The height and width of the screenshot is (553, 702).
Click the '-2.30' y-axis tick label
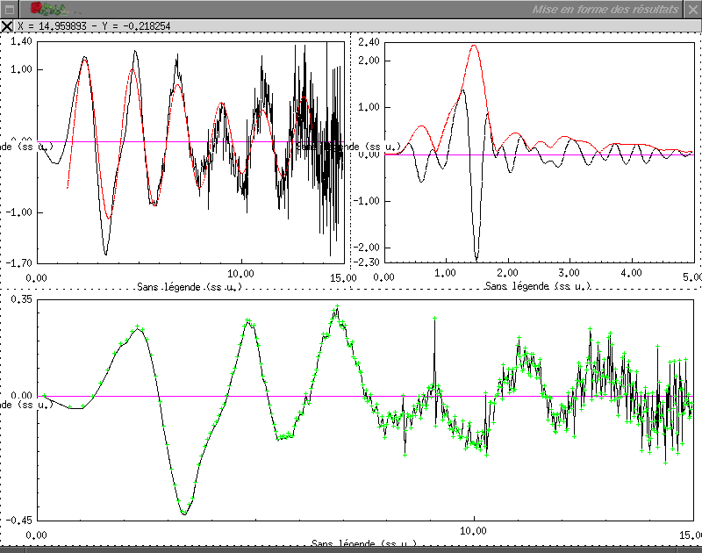pyautogui.click(x=366, y=262)
